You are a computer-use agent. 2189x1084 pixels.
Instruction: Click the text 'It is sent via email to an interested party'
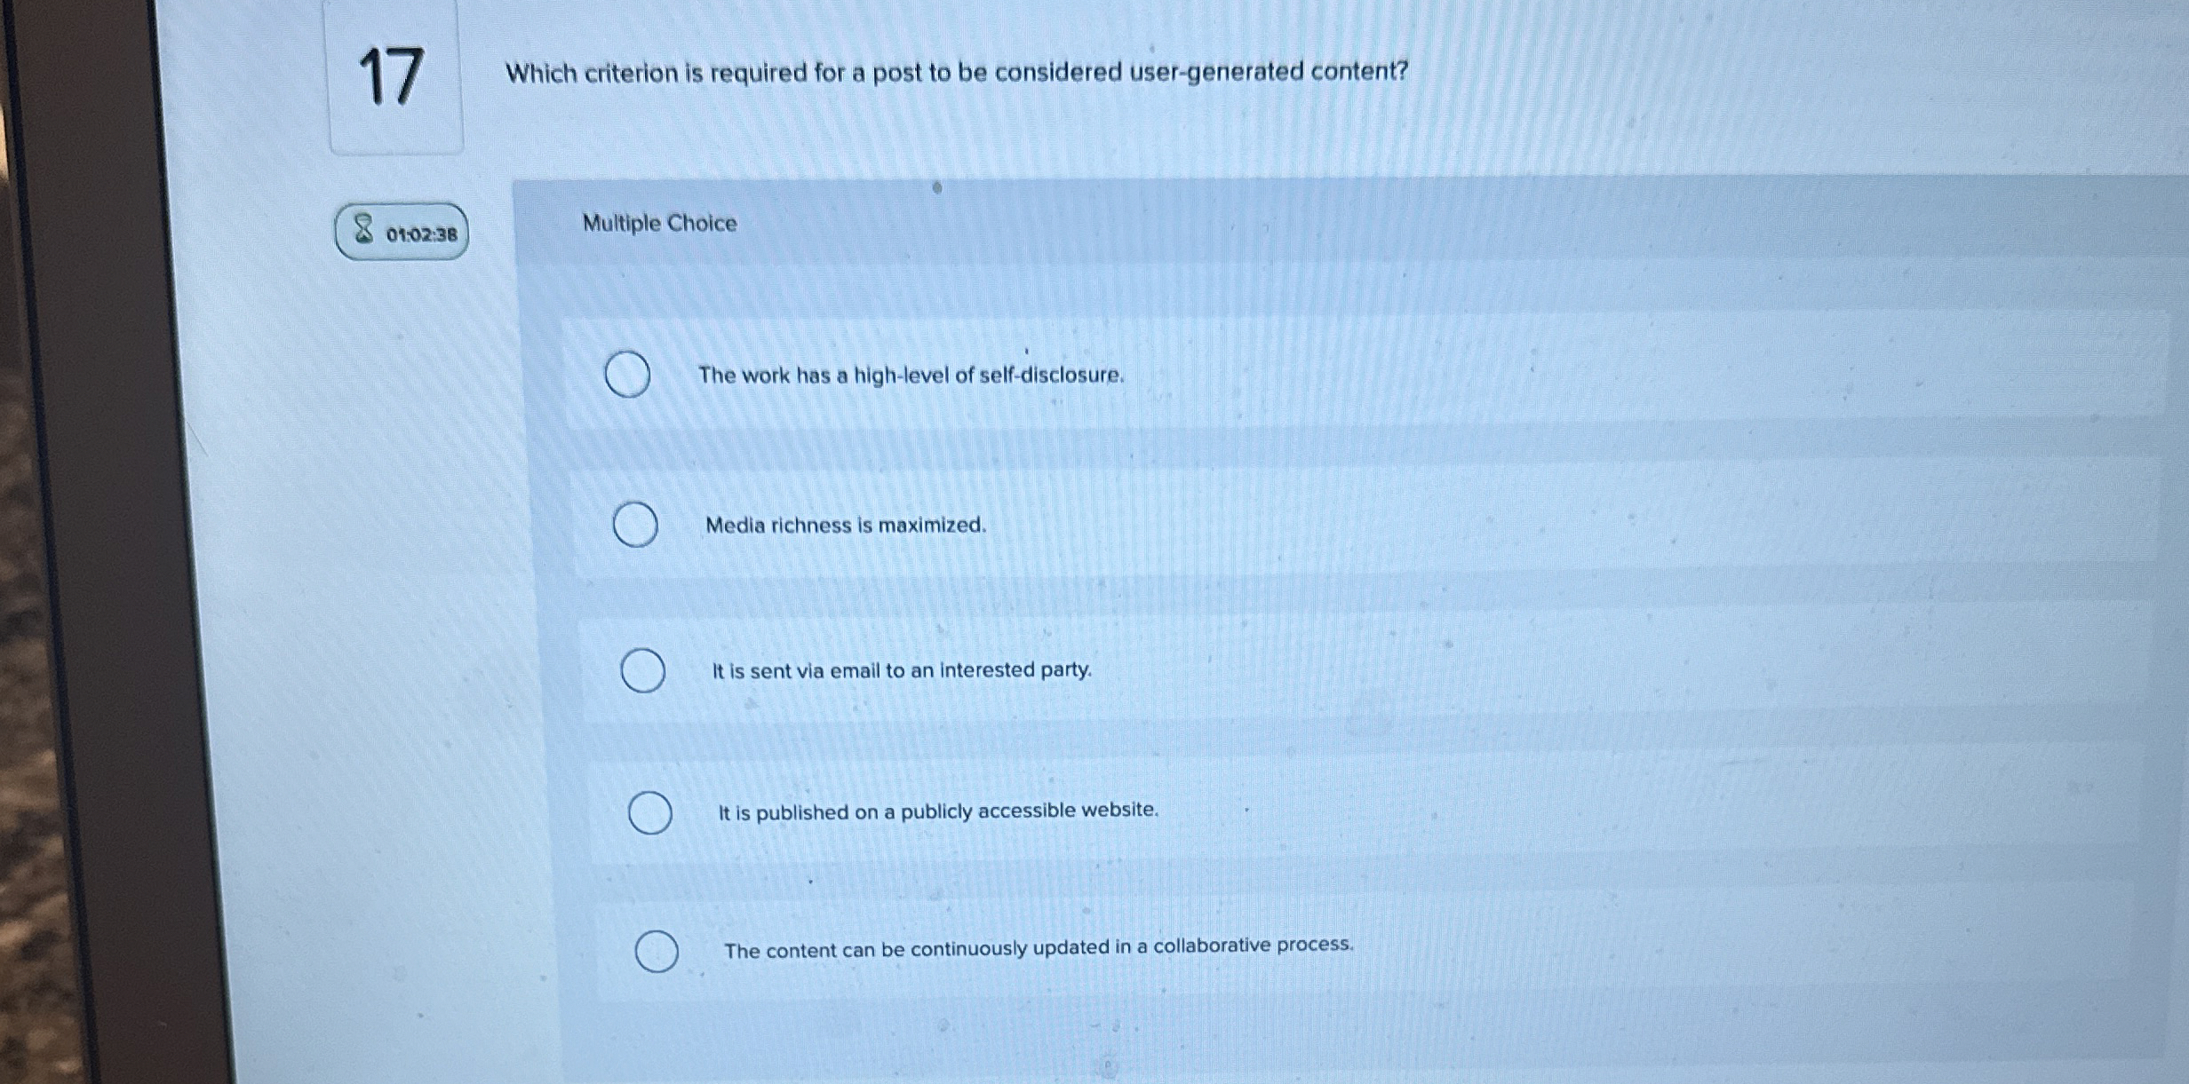pyautogui.click(x=901, y=671)
